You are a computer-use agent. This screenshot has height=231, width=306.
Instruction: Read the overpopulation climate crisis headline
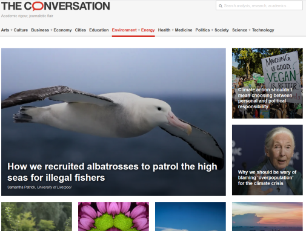pyautogui.click(x=267, y=178)
